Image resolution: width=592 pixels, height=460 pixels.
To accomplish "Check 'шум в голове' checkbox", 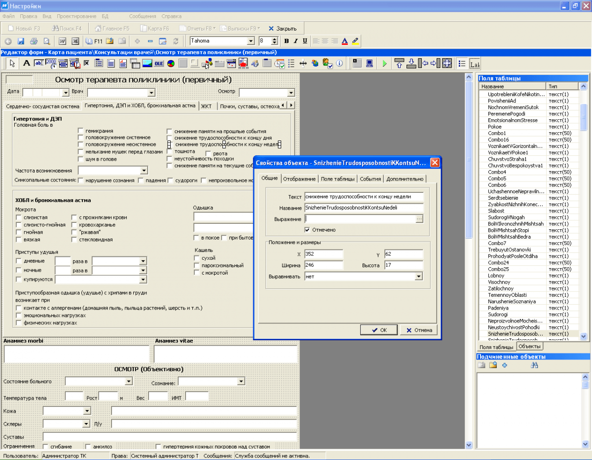I will click(x=81, y=159).
